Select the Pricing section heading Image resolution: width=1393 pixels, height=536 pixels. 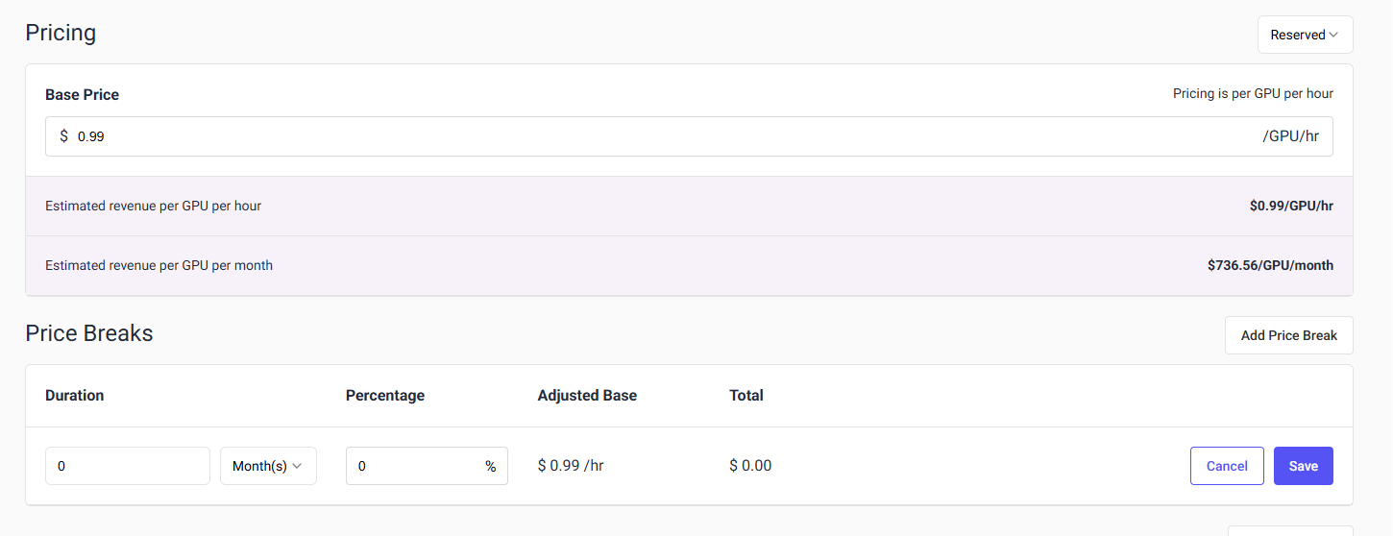point(61,33)
